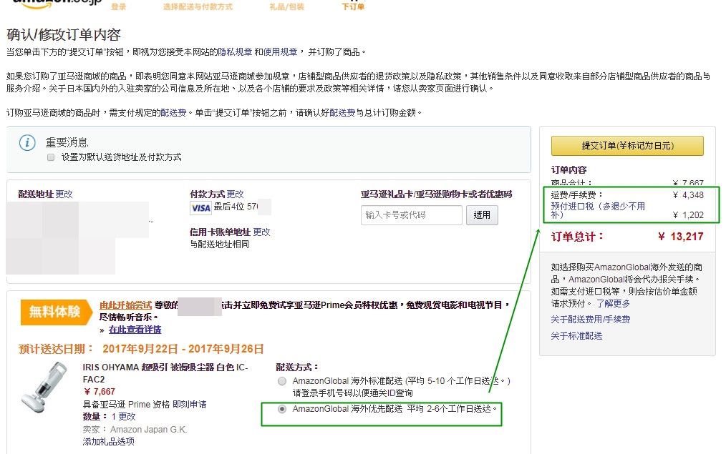Click the order total ¥ 13,217

click(681, 237)
